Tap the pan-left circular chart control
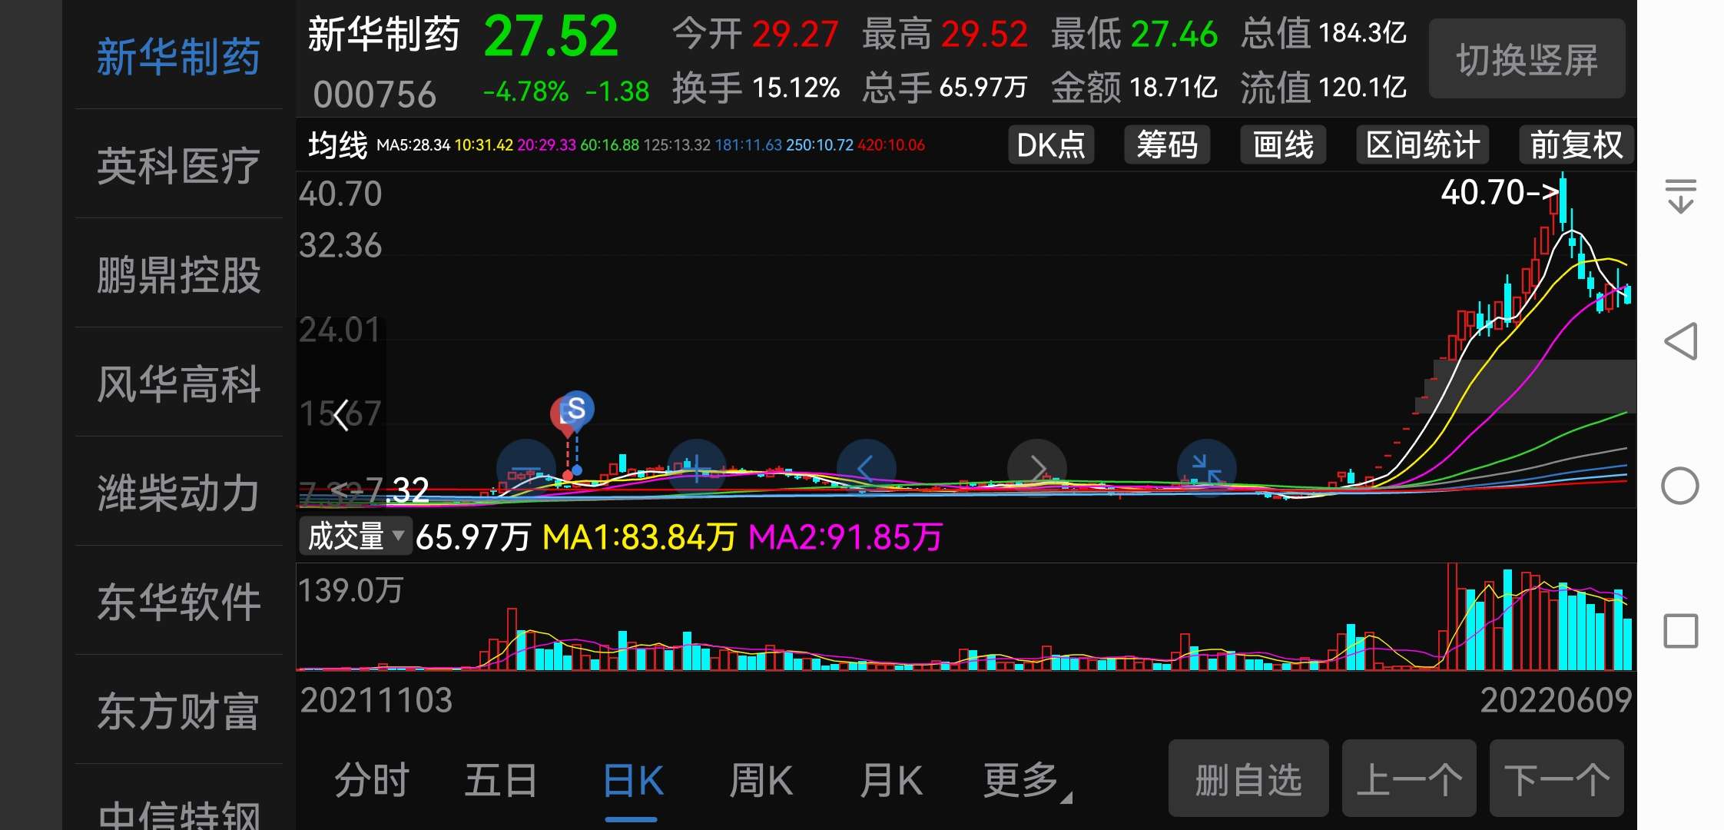This screenshot has width=1724, height=830. (x=866, y=468)
